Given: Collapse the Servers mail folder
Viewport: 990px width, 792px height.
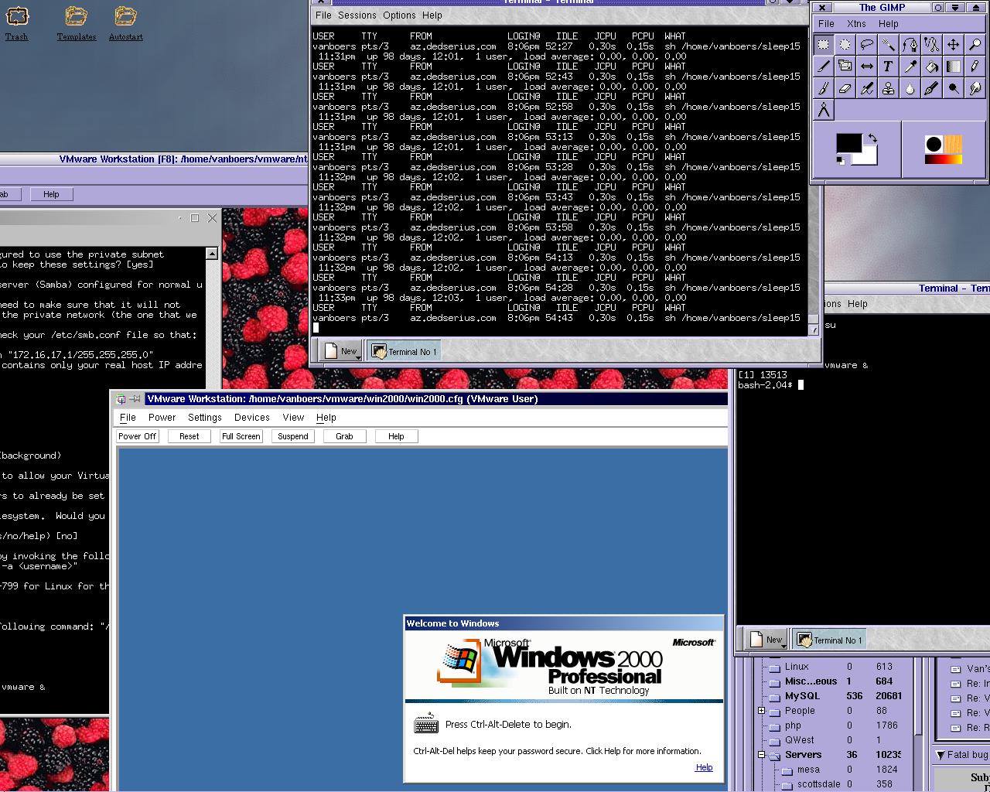Looking at the screenshot, I should tap(761, 754).
